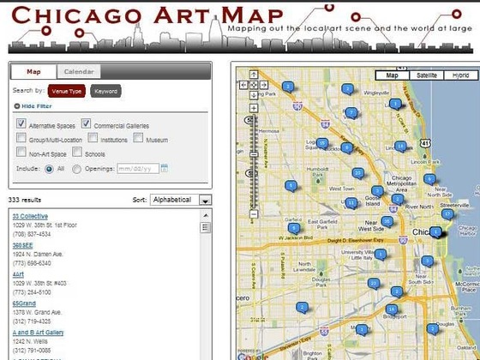Click the Logan Square cluster marker
480x360 pixels.
322,143
